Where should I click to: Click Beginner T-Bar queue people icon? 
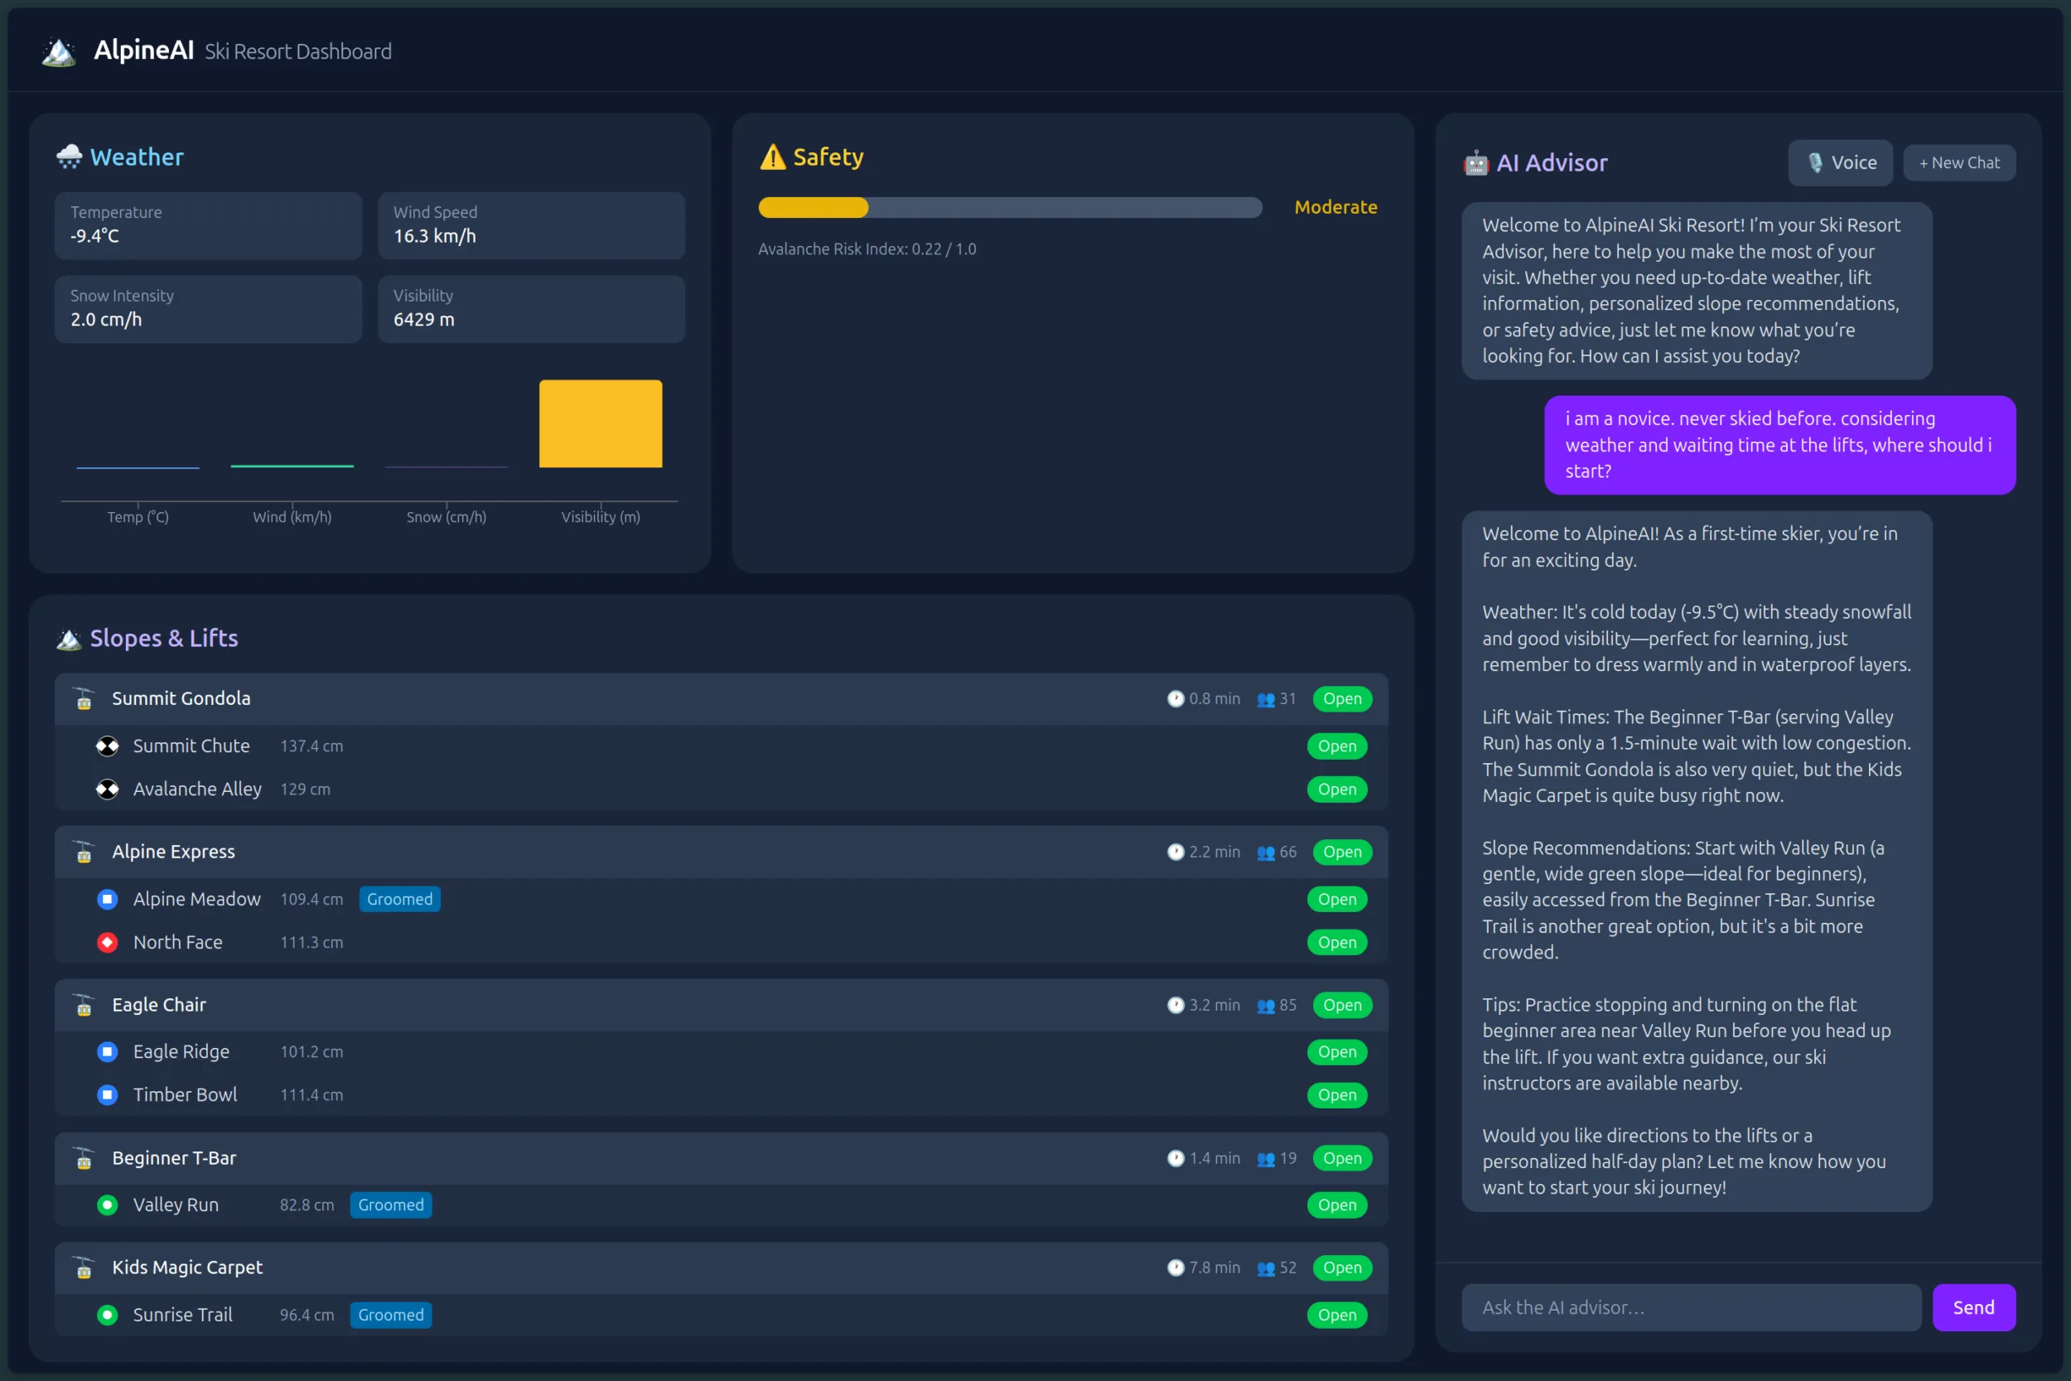pos(1266,1159)
